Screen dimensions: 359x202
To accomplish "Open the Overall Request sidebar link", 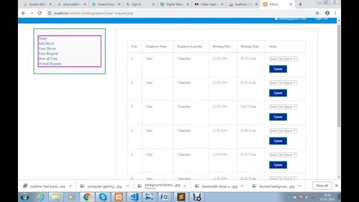I will (x=50, y=63).
